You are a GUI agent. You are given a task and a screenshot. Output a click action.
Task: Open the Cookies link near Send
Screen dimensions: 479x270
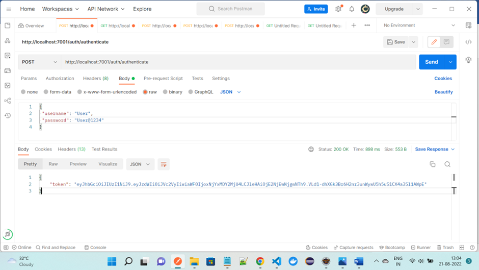[x=443, y=79]
